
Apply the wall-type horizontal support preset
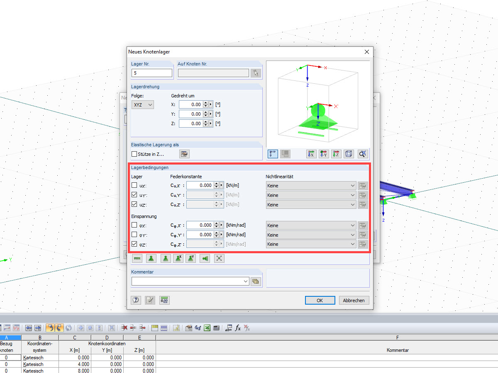(205, 258)
